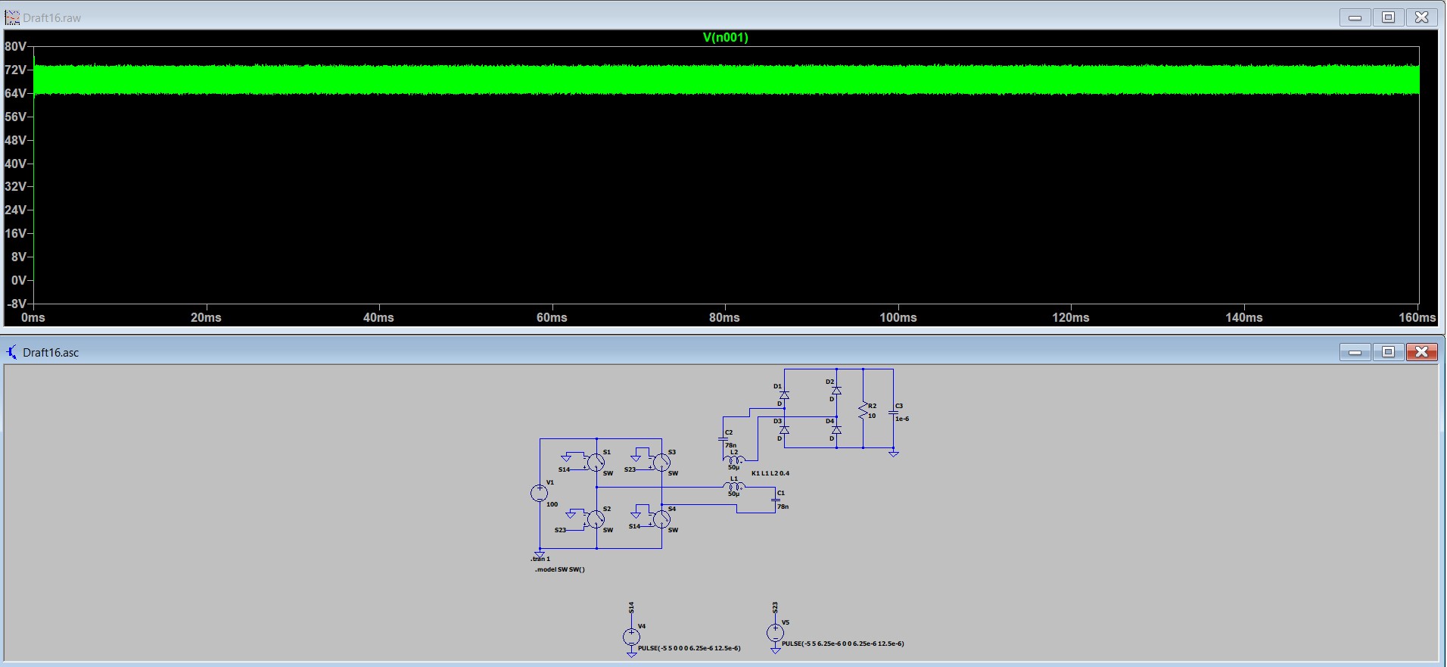This screenshot has height=667, width=1447.
Task: Click R2 value 10
Action: 872,416
